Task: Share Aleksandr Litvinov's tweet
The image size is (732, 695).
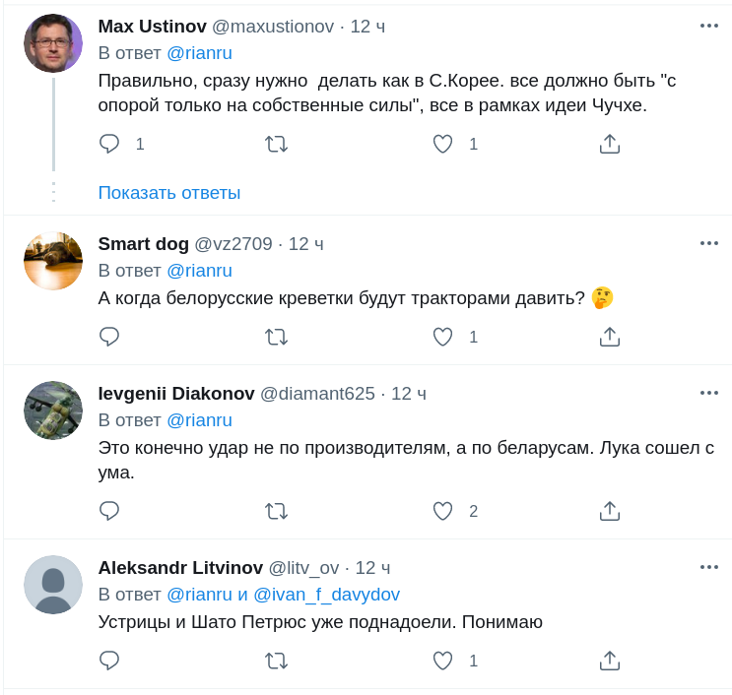Action: pyautogui.click(x=610, y=661)
